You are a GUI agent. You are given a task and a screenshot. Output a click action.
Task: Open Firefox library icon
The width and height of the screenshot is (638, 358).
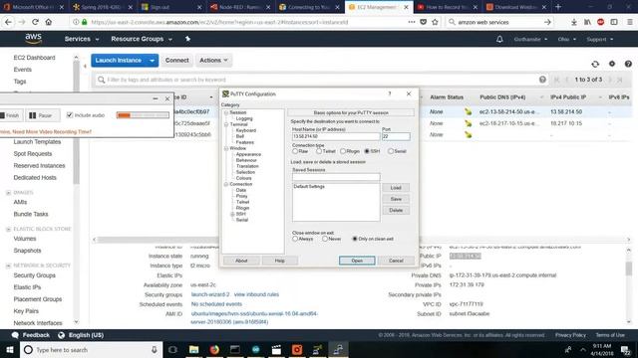587,22
